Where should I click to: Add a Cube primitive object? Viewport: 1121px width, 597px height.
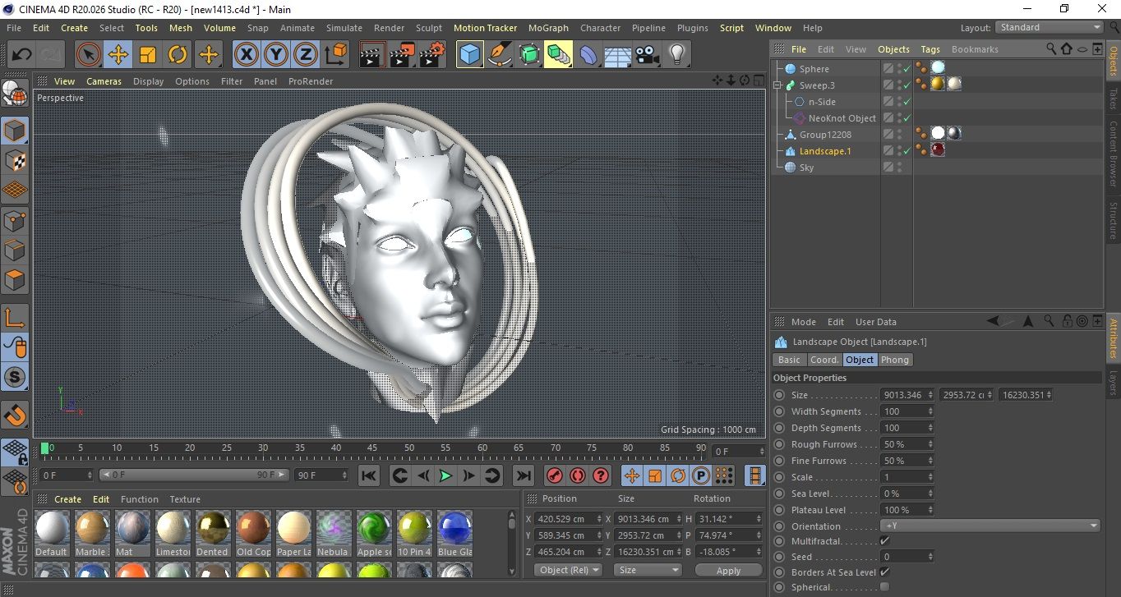[x=469, y=55]
